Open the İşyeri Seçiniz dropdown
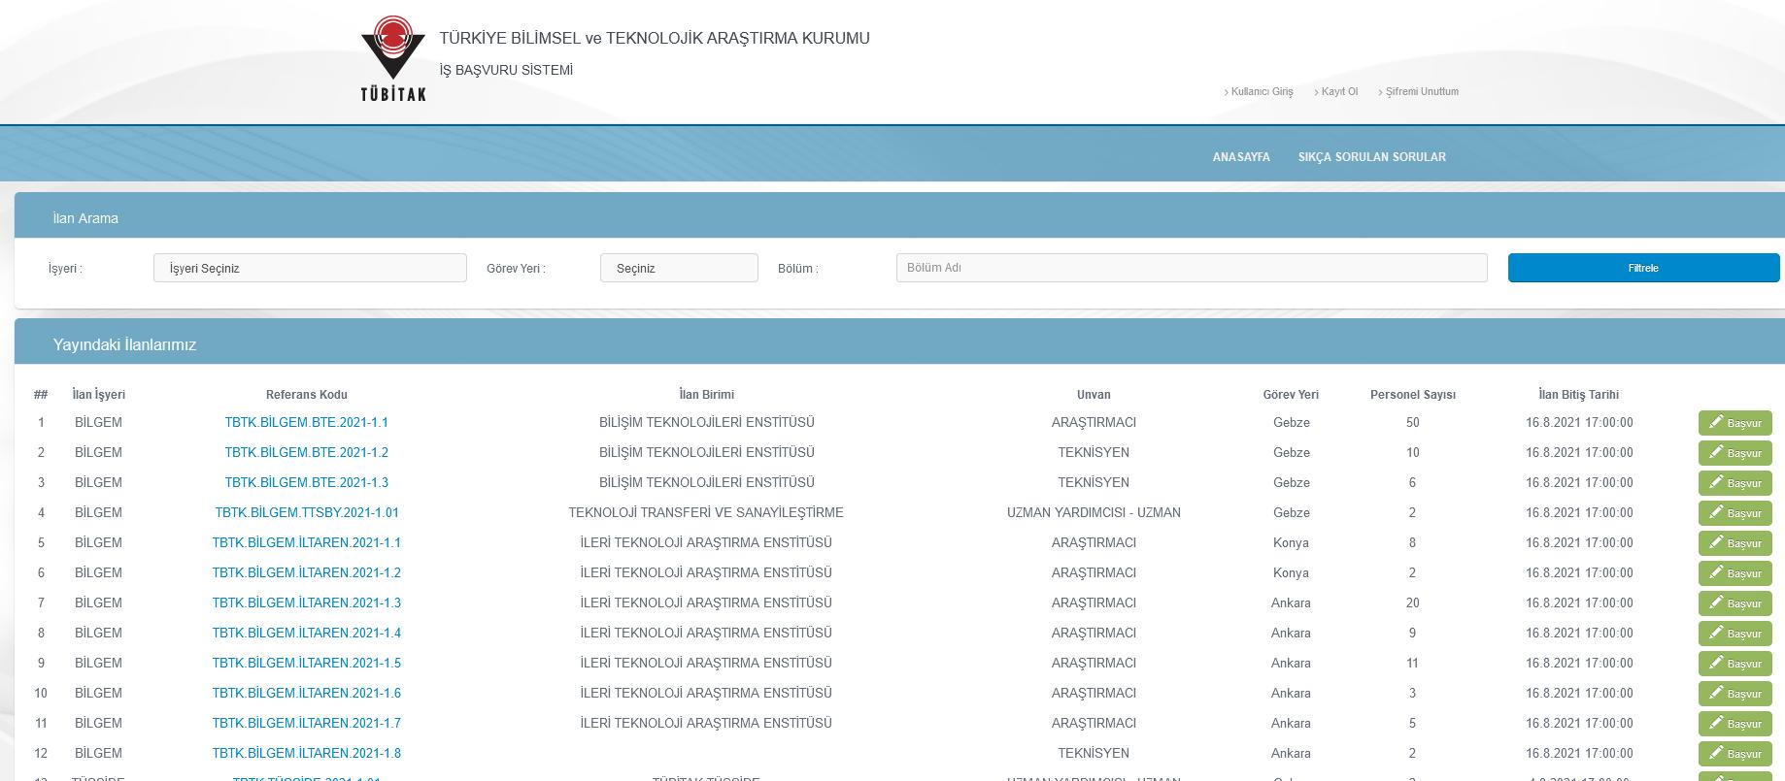 point(310,268)
